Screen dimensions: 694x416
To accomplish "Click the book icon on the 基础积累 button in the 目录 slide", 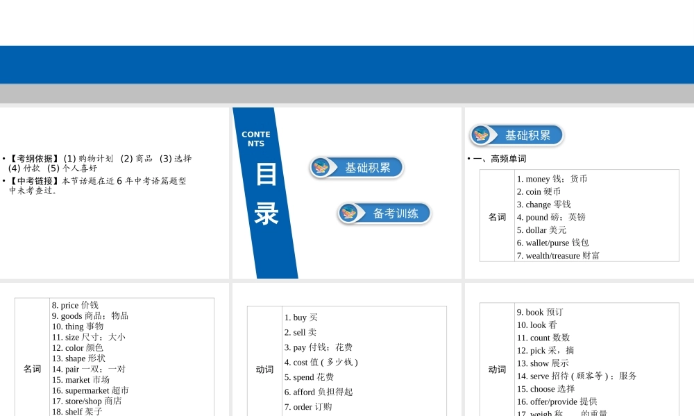I will pyautogui.click(x=321, y=168).
